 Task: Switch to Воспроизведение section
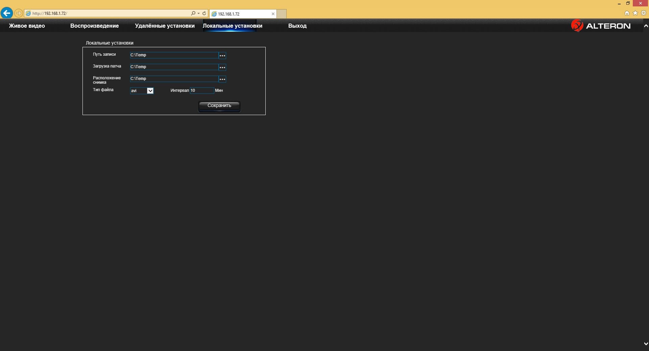pos(94,26)
